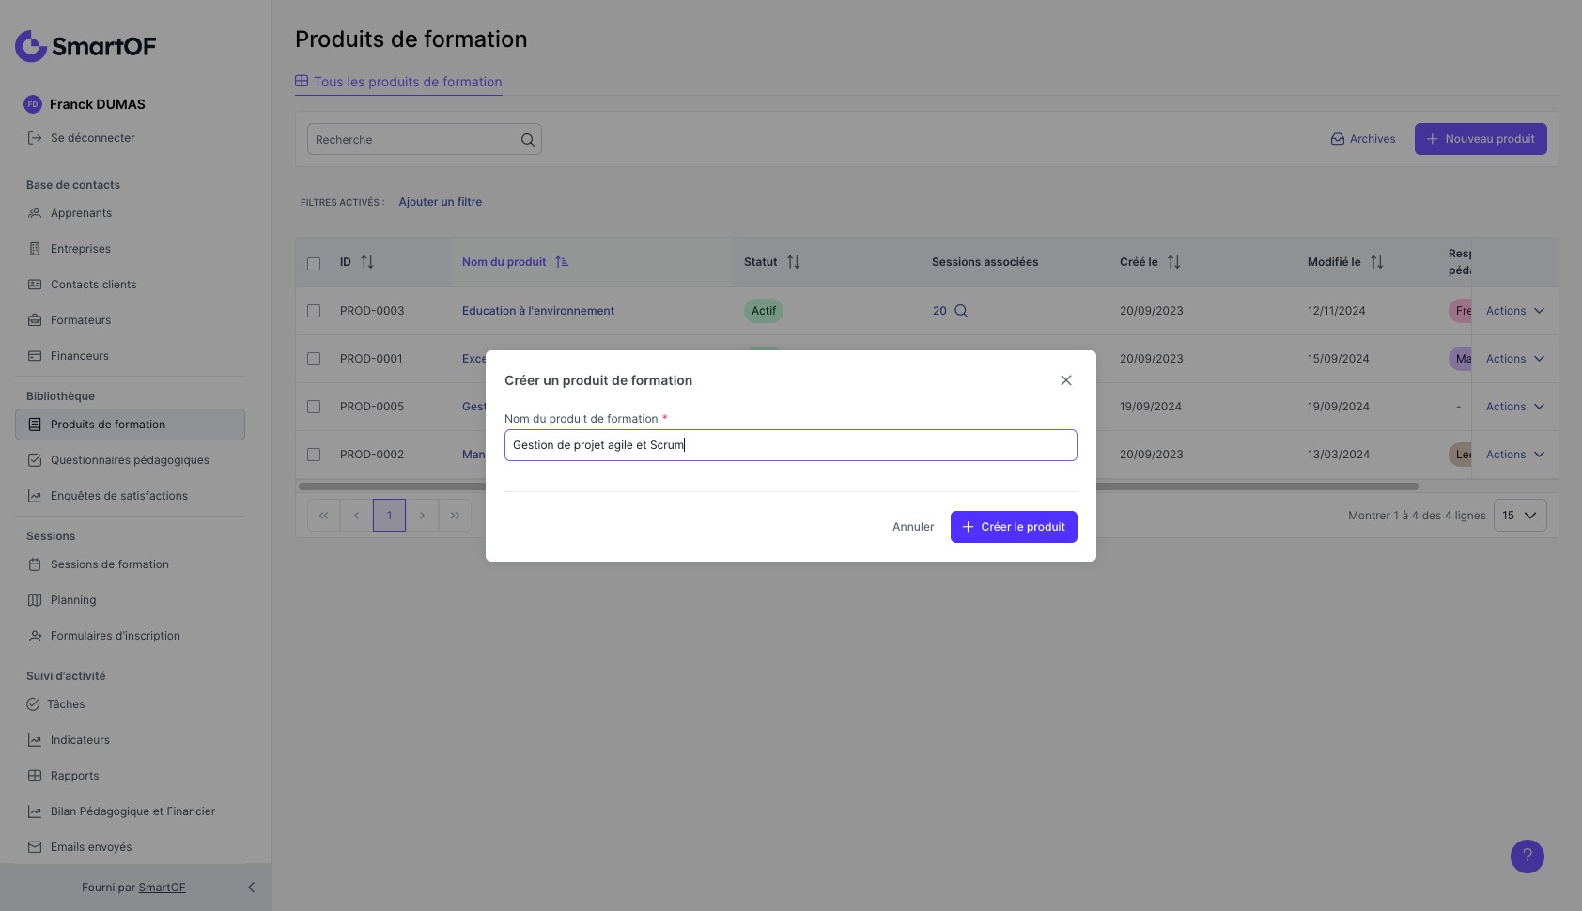
Task: Sort by Modifié le column icon
Action: pyautogui.click(x=1377, y=262)
